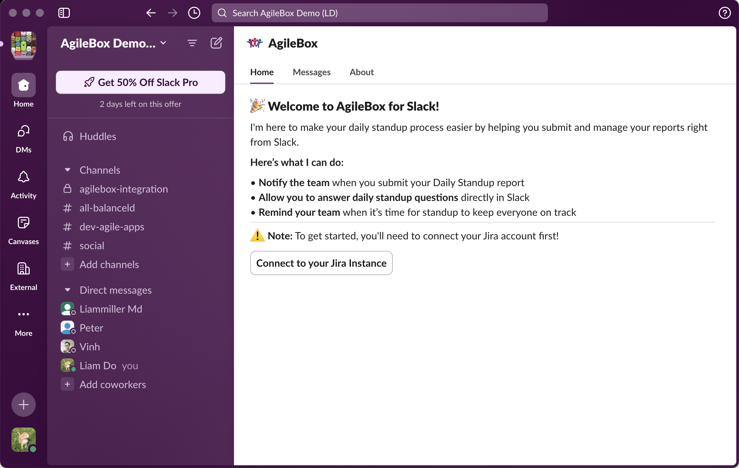The image size is (739, 468).
Task: Click the help question mark icon
Action: [x=725, y=13]
